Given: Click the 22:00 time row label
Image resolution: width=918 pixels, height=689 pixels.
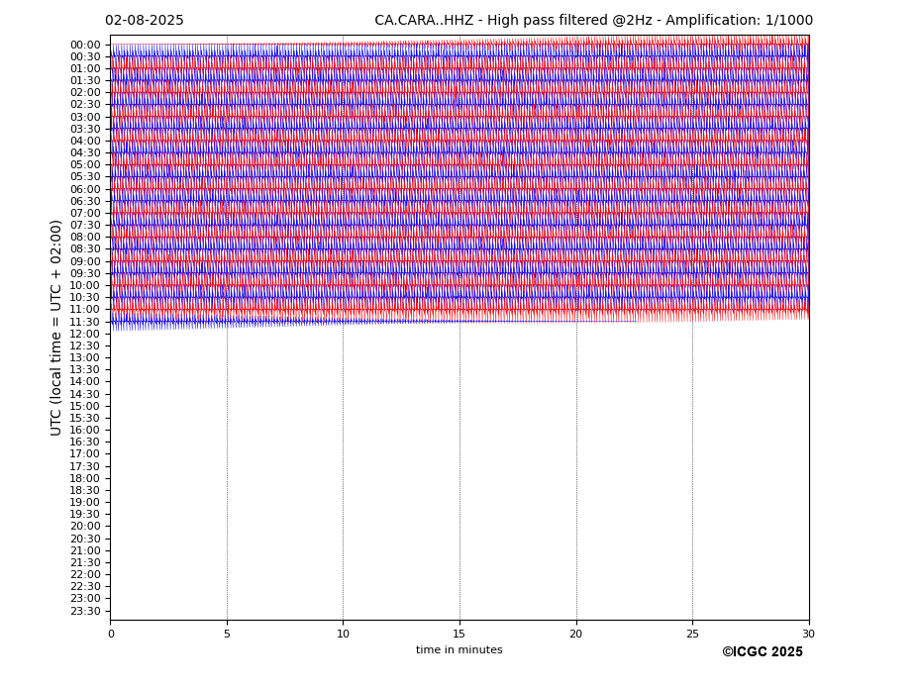Looking at the screenshot, I should point(85,575).
